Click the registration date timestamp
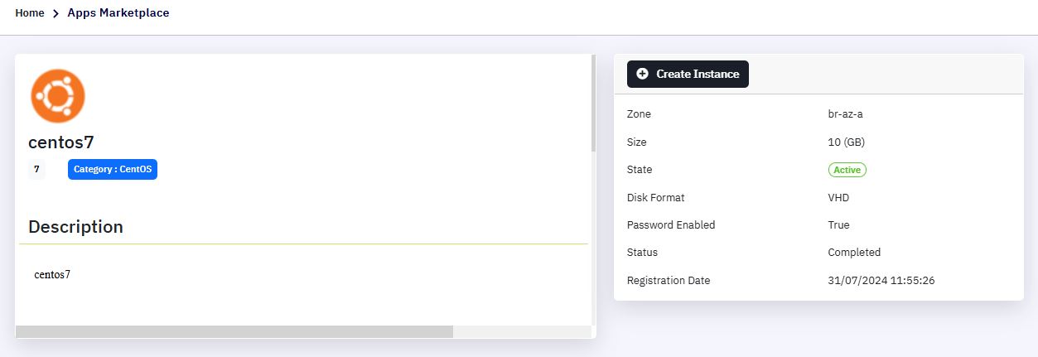 pyautogui.click(x=881, y=280)
